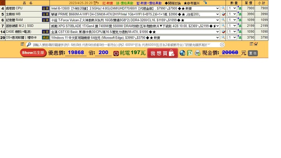Screen dimensions: 281x158
Task: Click the checked magnifier icon on the CST130 case row
Action: pos(224,32)
